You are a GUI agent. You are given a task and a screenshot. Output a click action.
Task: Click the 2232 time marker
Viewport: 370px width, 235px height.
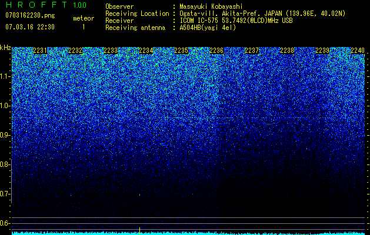click(75, 51)
